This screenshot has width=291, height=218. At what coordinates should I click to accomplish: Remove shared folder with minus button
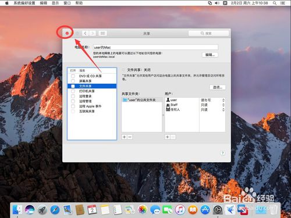click(x=130, y=137)
